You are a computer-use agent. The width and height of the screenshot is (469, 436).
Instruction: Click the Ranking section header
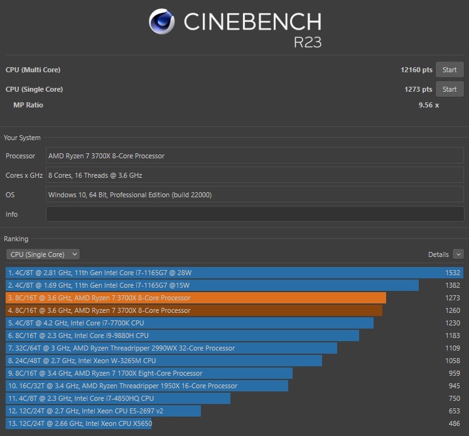coord(16,239)
